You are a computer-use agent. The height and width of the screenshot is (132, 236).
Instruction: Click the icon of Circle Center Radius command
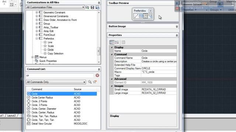[29, 98]
